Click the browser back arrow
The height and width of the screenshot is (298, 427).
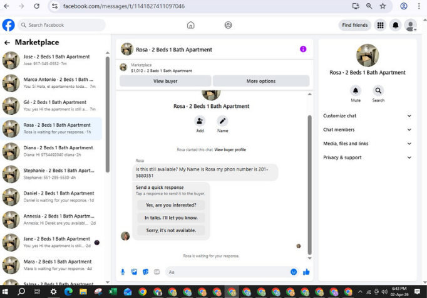[x=6, y=6]
